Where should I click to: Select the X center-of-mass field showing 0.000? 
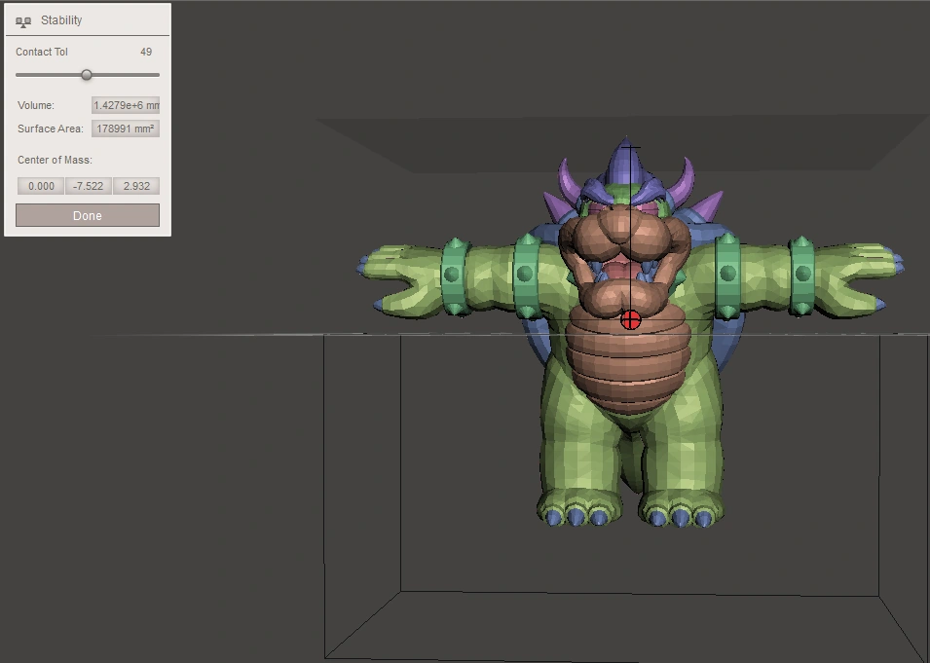[x=39, y=185]
